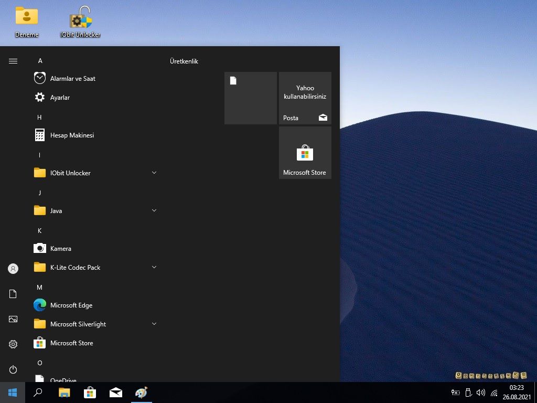Click the letter K section header
This screenshot has height=403, width=537.
click(x=39, y=231)
